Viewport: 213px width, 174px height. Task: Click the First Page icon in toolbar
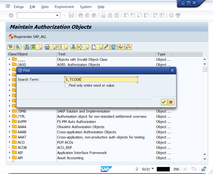tap(126, 15)
